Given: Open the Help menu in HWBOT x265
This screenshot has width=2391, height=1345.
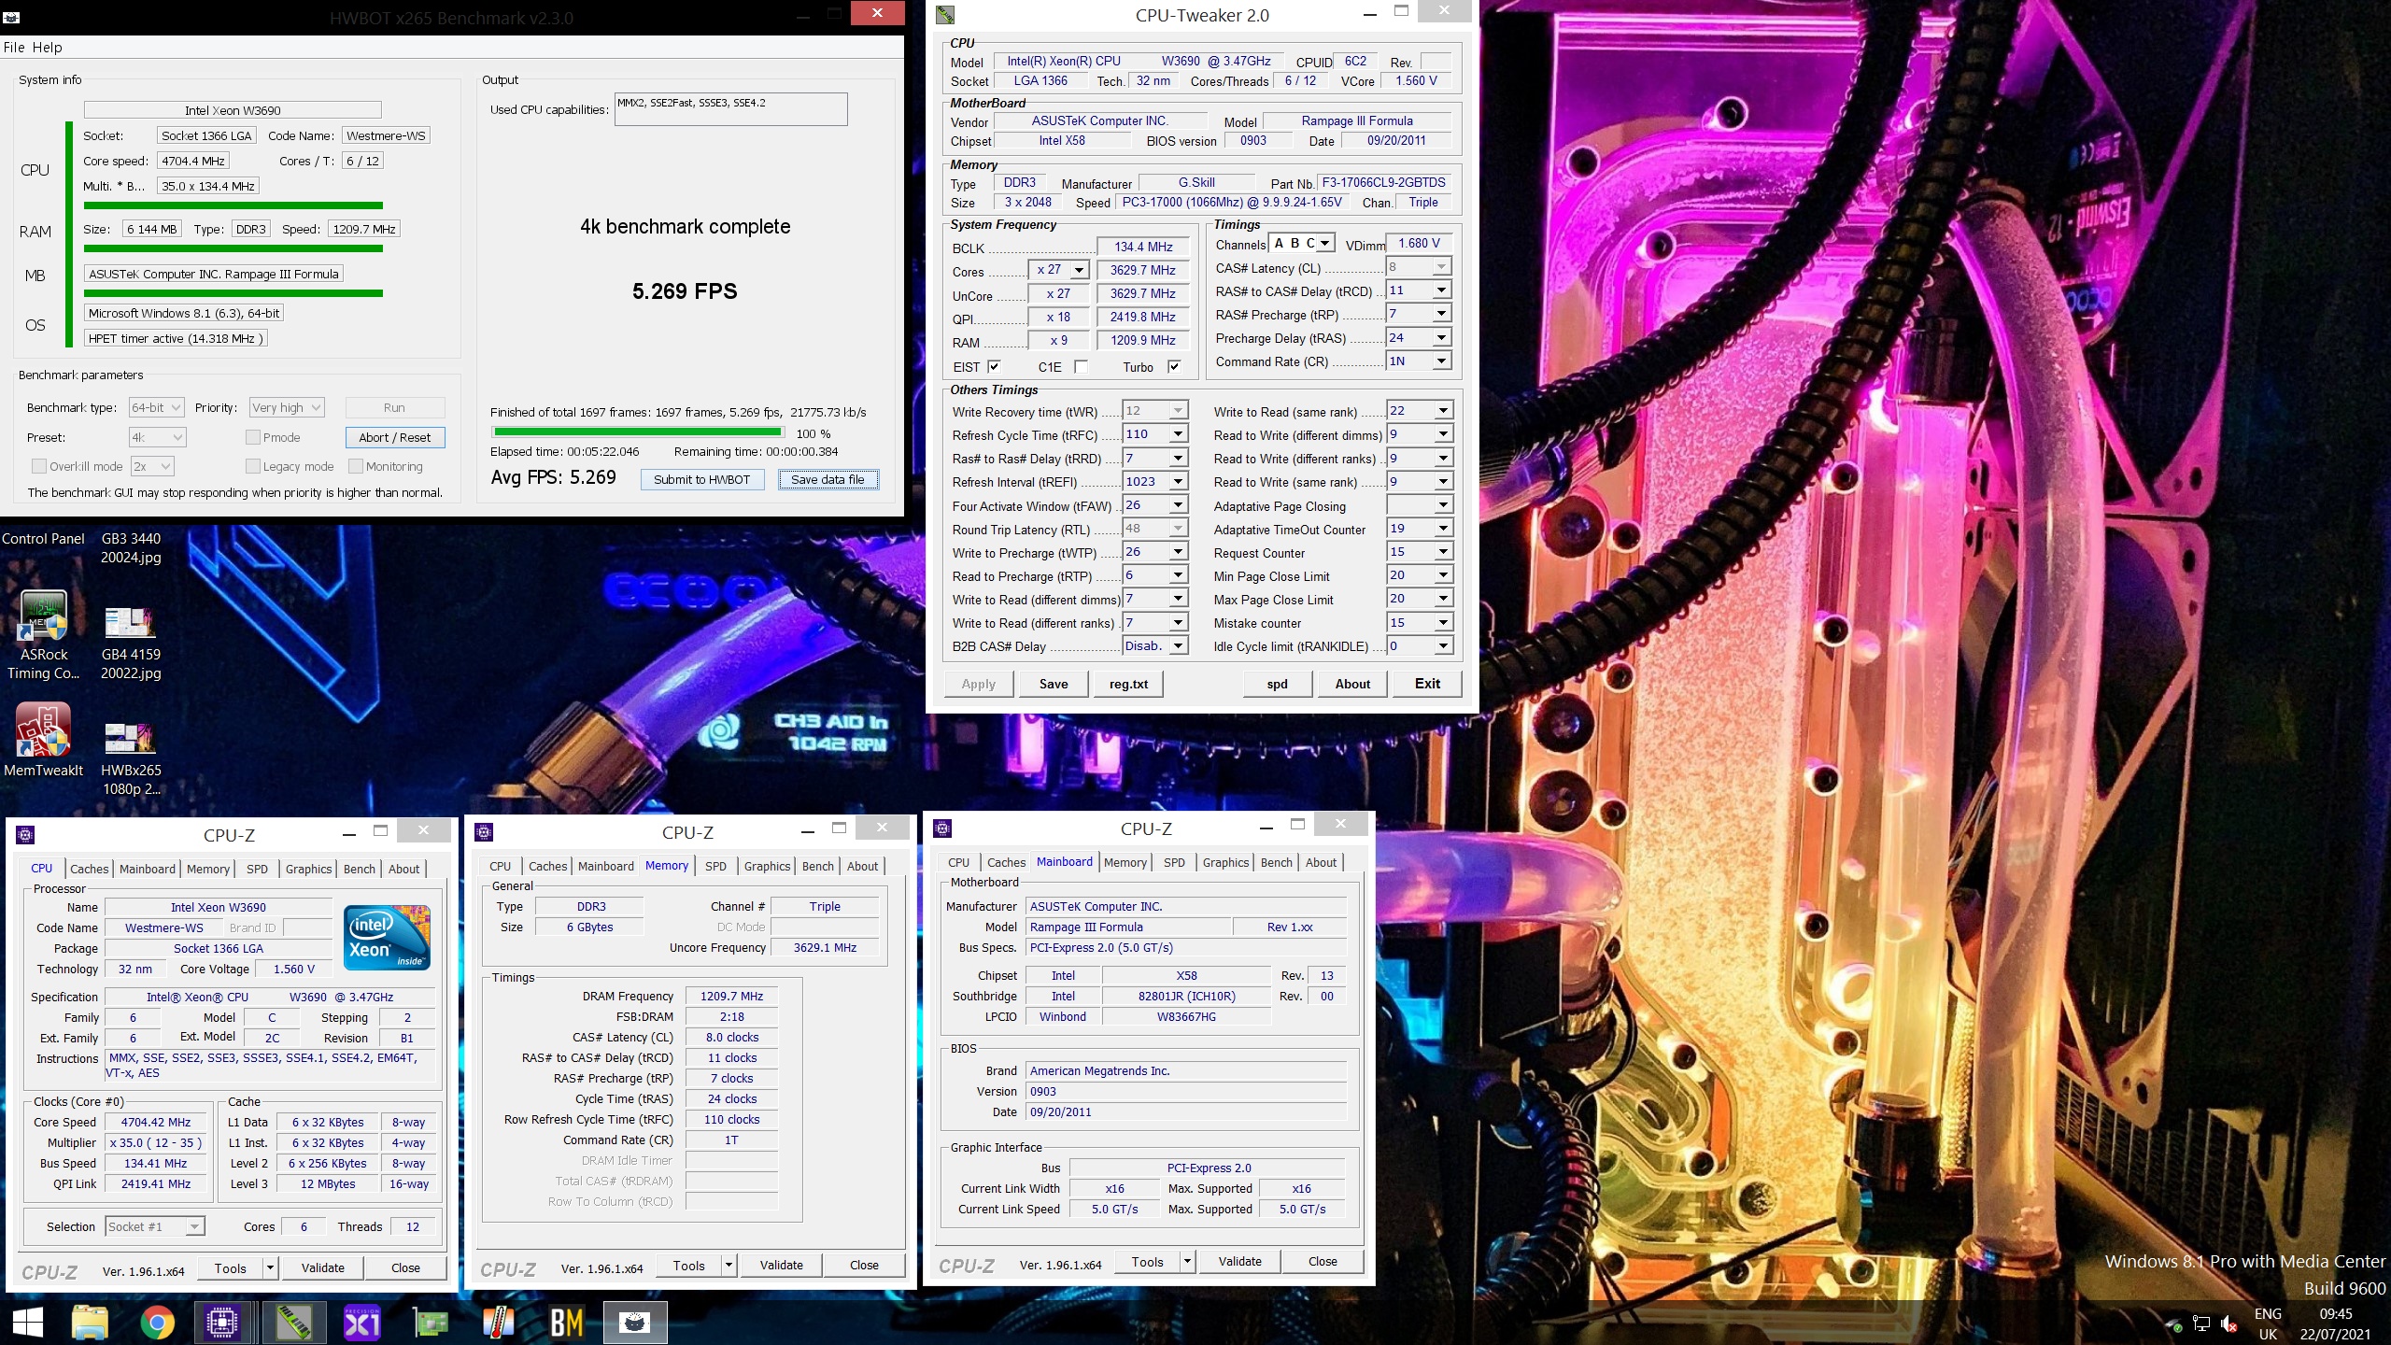Looking at the screenshot, I should [x=47, y=48].
